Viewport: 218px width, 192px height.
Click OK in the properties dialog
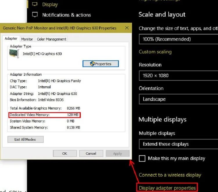click(x=65, y=154)
